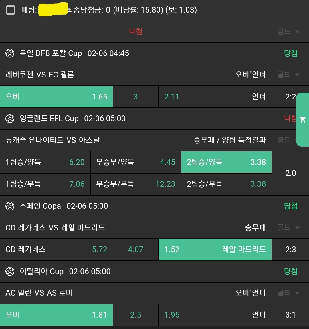Check the bet slip checkbox at top

(11, 10)
